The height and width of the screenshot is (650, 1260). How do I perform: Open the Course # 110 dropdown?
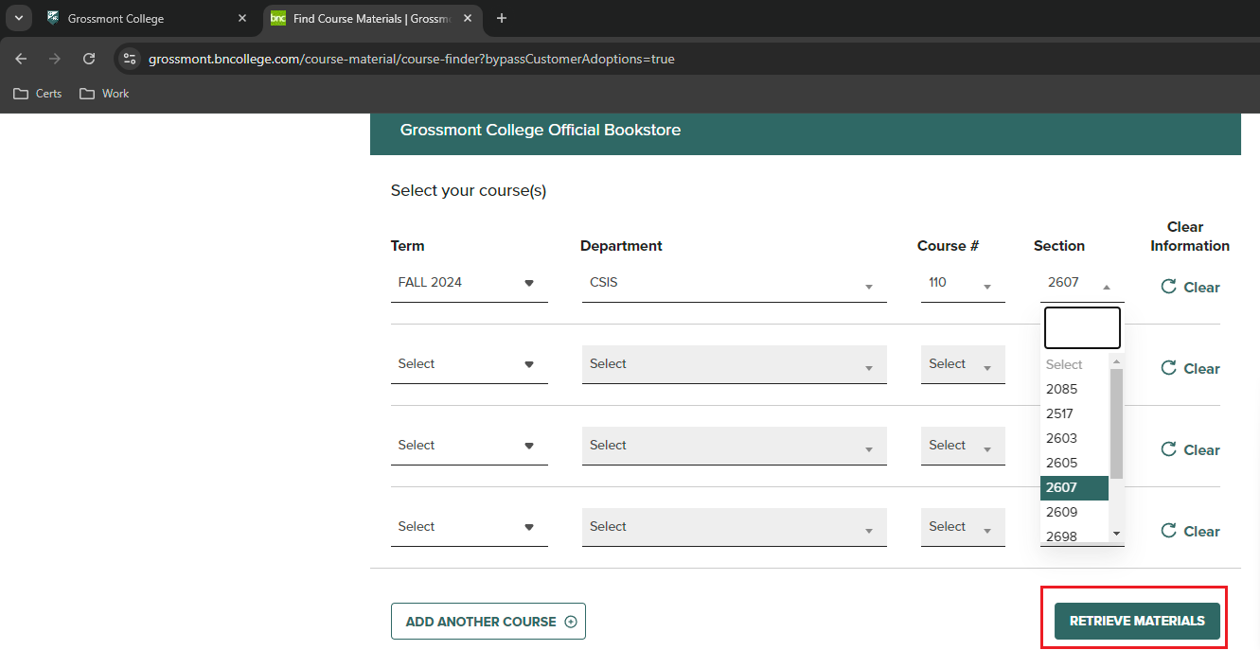tap(962, 283)
